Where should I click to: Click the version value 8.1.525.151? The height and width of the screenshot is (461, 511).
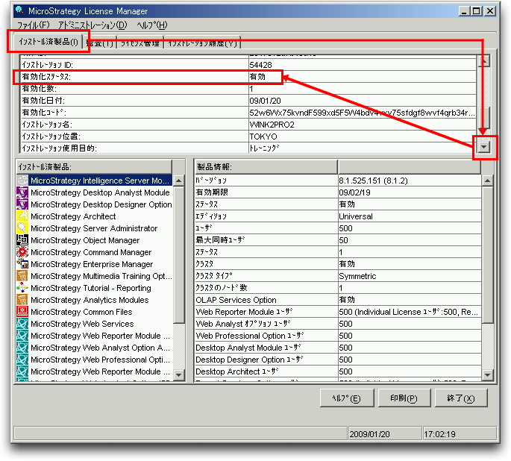coord(373,181)
